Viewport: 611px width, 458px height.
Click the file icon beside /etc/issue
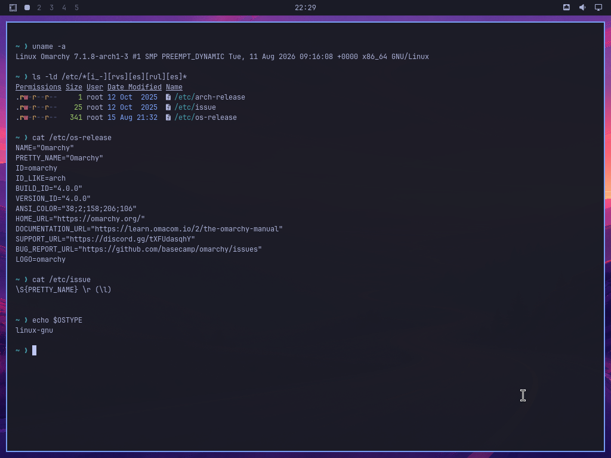point(168,107)
